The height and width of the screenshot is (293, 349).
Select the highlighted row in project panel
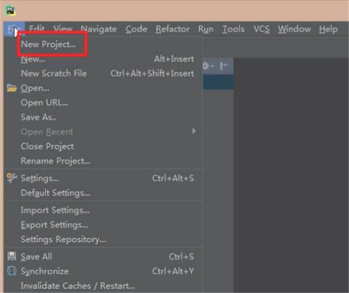[x=218, y=81]
